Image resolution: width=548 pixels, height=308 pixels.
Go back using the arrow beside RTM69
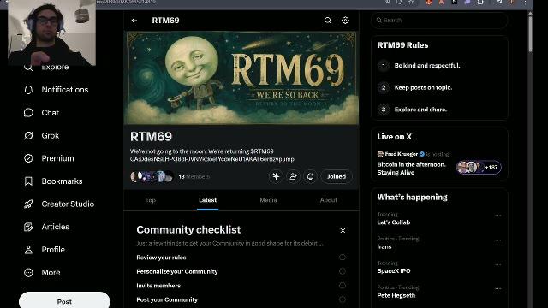[134, 21]
